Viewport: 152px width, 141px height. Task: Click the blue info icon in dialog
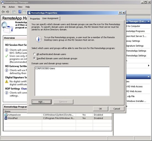pos(39,39)
